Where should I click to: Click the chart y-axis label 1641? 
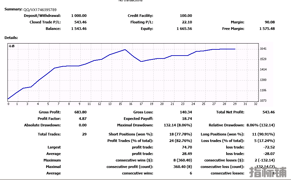pos(263,49)
